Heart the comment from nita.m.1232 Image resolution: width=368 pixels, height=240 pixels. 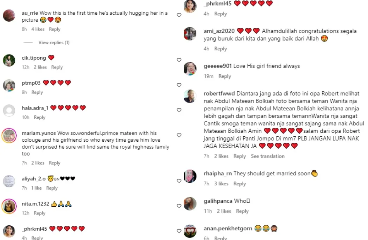click(179, 206)
